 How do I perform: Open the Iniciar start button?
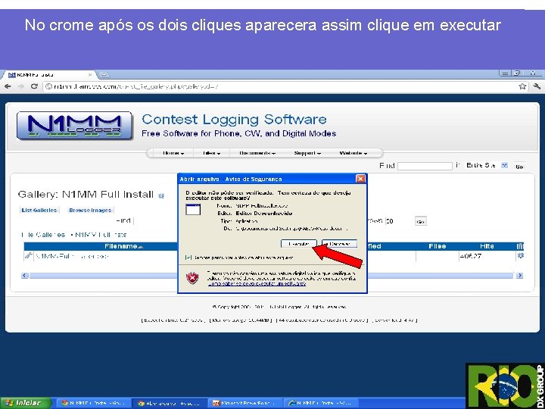[26, 403]
